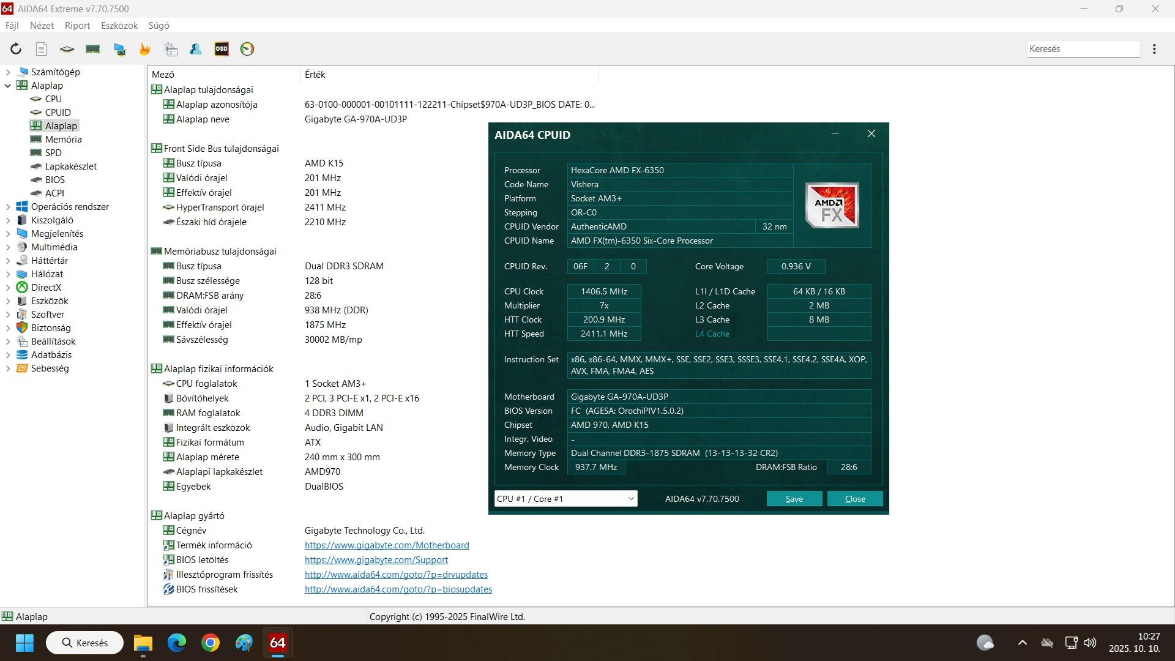Open the Report page icon
Image resolution: width=1175 pixels, height=661 pixels.
tap(41, 49)
